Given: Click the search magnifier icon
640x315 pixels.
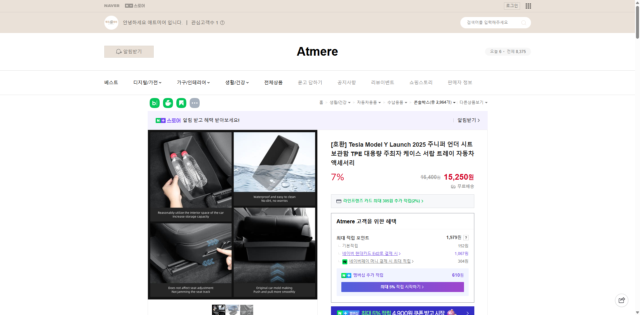Looking at the screenshot, I should coord(524,22).
